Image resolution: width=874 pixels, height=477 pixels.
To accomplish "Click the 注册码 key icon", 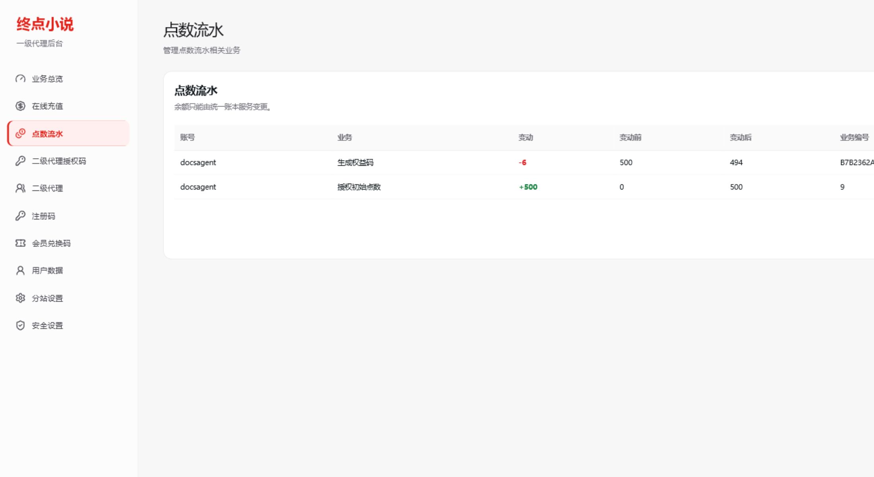I will 20,215.
